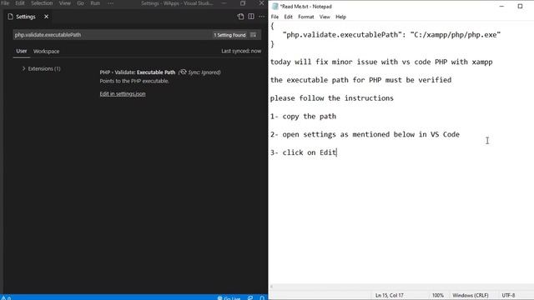The width and height of the screenshot is (534, 300).
Task: Click 'Points to the PHP executable.' description
Action: point(134,81)
